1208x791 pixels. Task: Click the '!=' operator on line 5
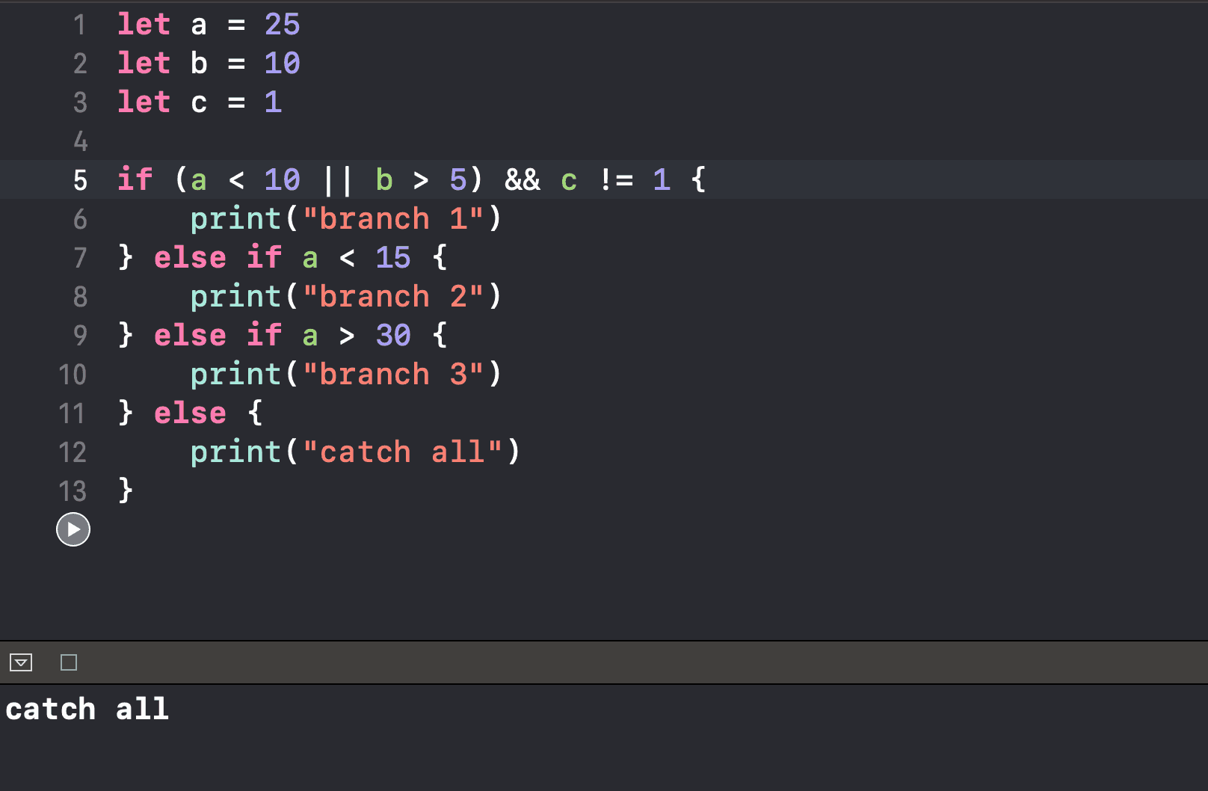click(617, 180)
